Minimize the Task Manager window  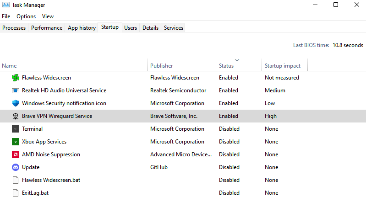click(x=315, y=5)
